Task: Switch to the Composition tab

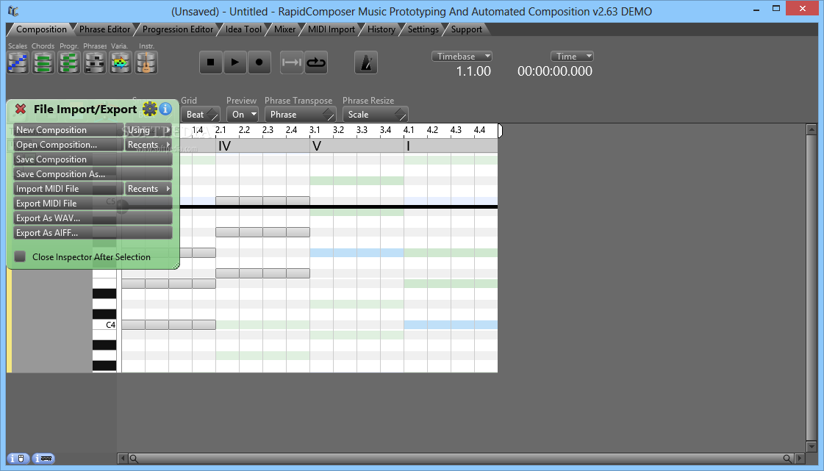Action: click(x=41, y=29)
